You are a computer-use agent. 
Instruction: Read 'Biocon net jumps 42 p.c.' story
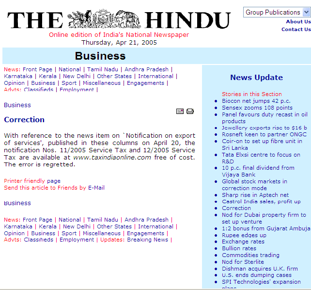pos(256,101)
